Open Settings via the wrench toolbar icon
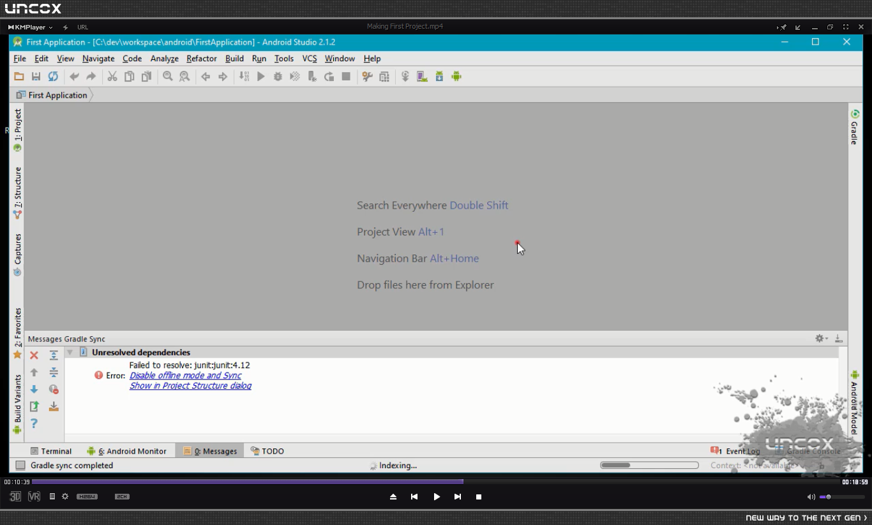The height and width of the screenshot is (525, 872). (367, 77)
